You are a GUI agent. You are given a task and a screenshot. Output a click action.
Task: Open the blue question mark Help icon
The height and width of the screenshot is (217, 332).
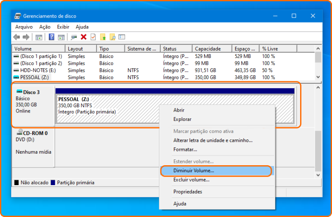point(51,37)
